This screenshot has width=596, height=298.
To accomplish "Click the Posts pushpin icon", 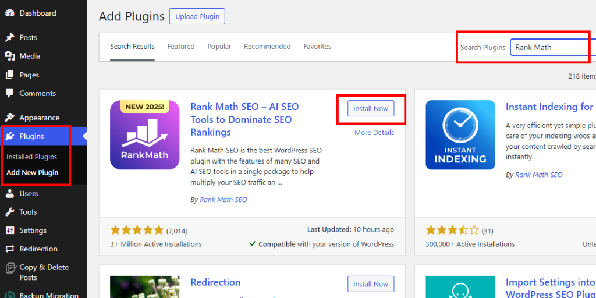I will click(10, 38).
